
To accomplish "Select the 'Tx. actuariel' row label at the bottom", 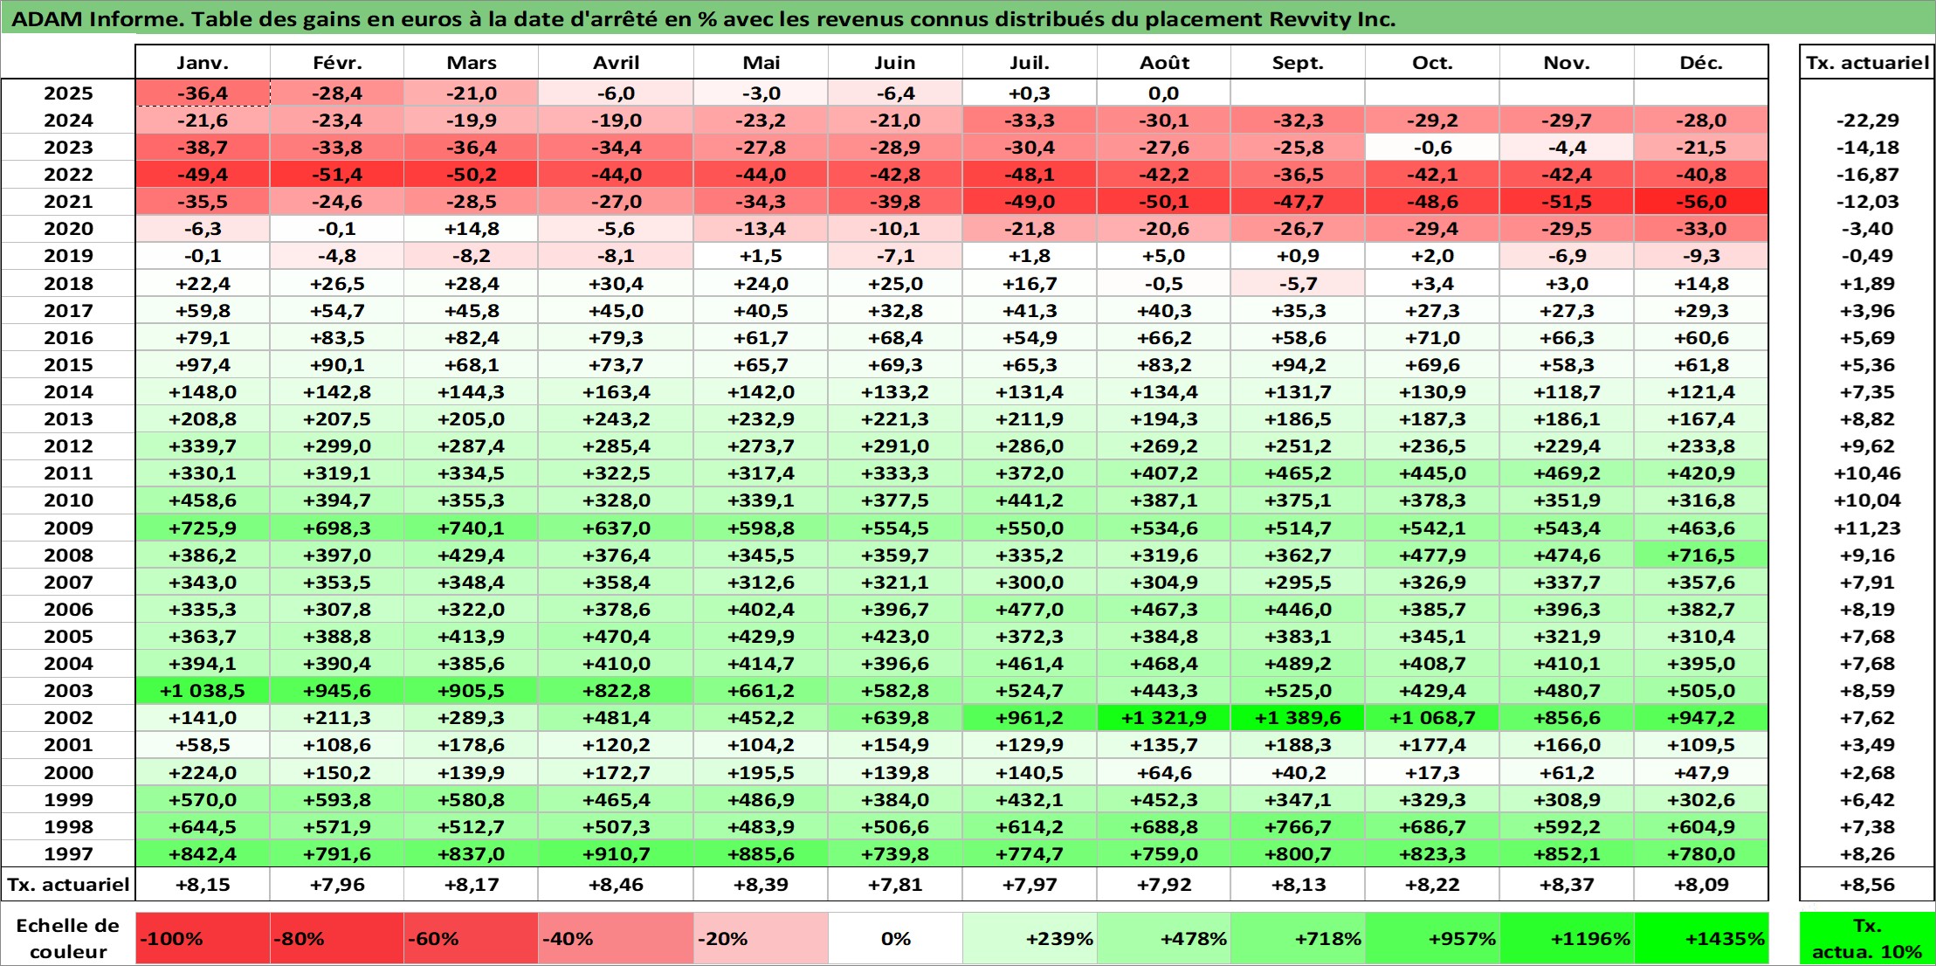I will (x=68, y=885).
